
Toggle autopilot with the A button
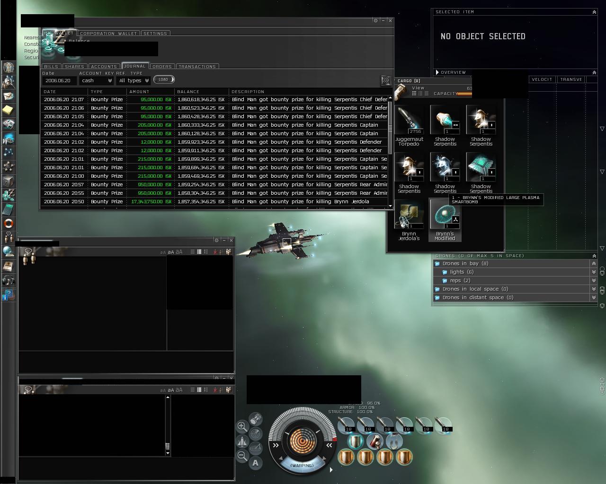coord(256,463)
